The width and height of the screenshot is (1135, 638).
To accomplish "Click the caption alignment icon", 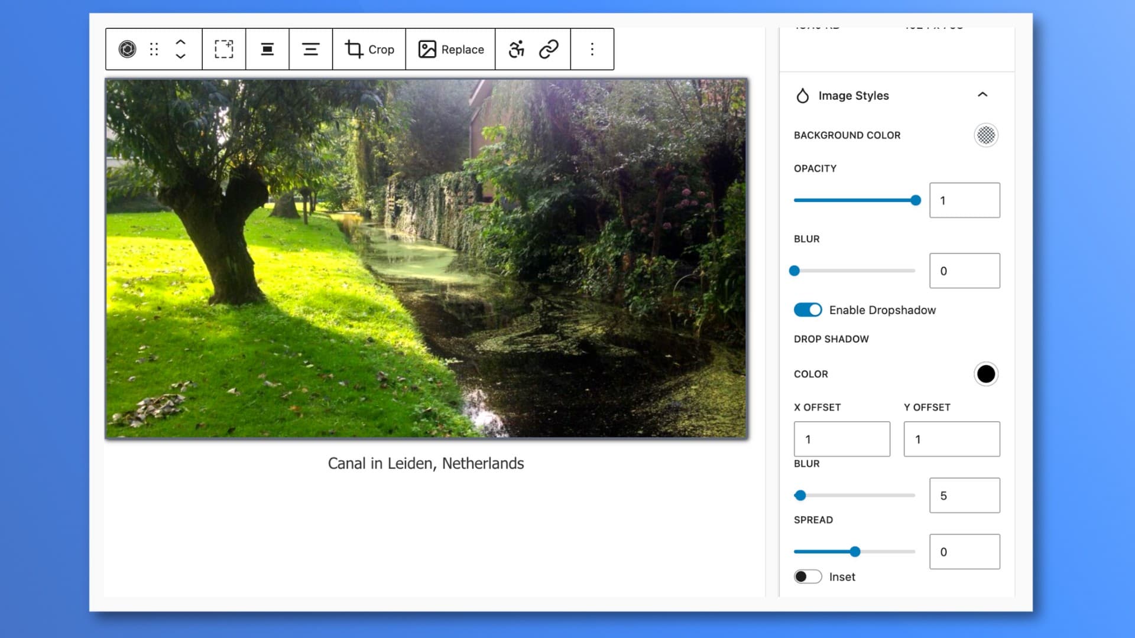I will pyautogui.click(x=311, y=49).
